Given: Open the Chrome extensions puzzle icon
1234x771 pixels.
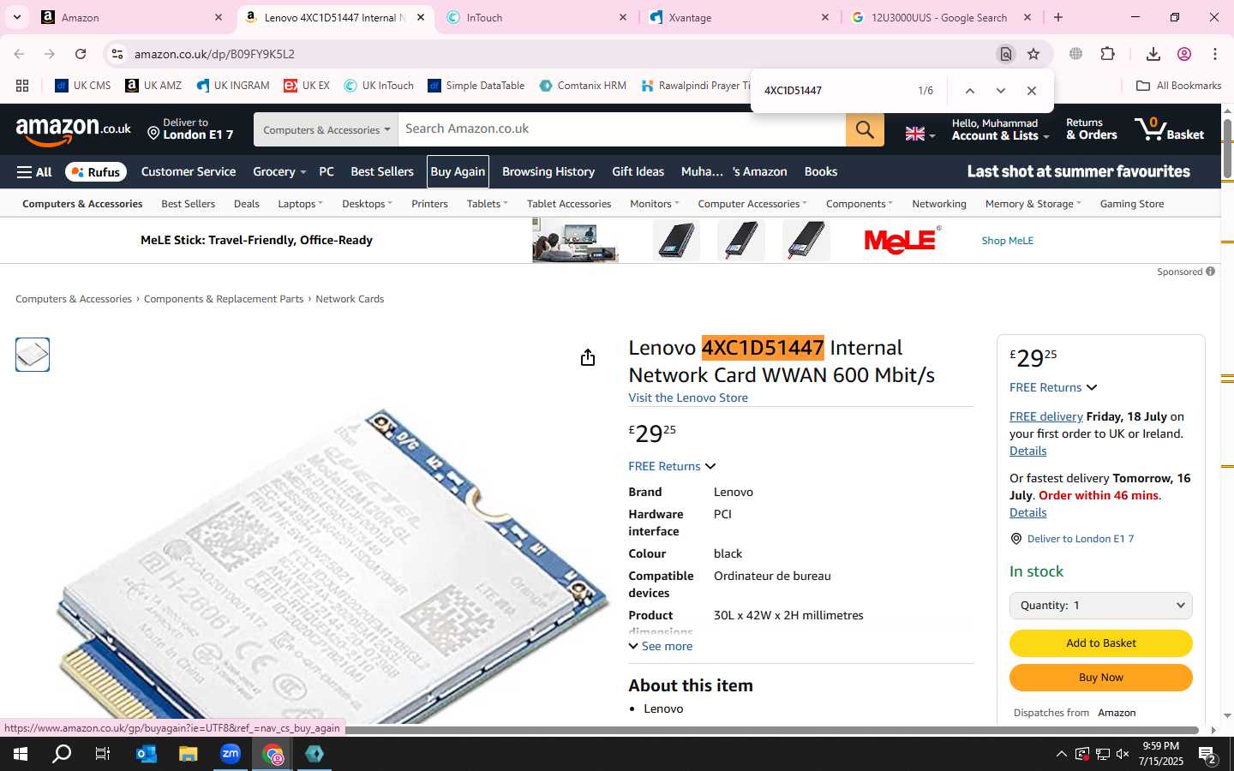Looking at the screenshot, I should point(1107,54).
